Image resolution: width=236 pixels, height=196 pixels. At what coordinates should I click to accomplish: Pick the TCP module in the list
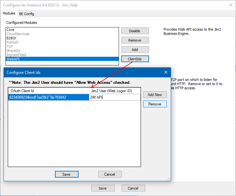[62, 46]
